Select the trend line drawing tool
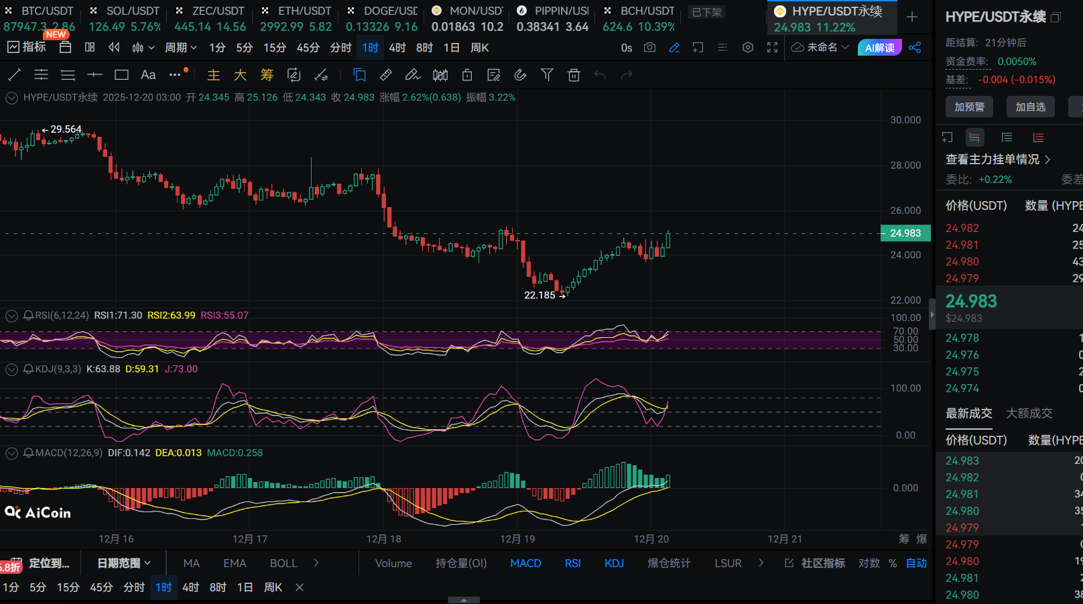 (x=14, y=75)
